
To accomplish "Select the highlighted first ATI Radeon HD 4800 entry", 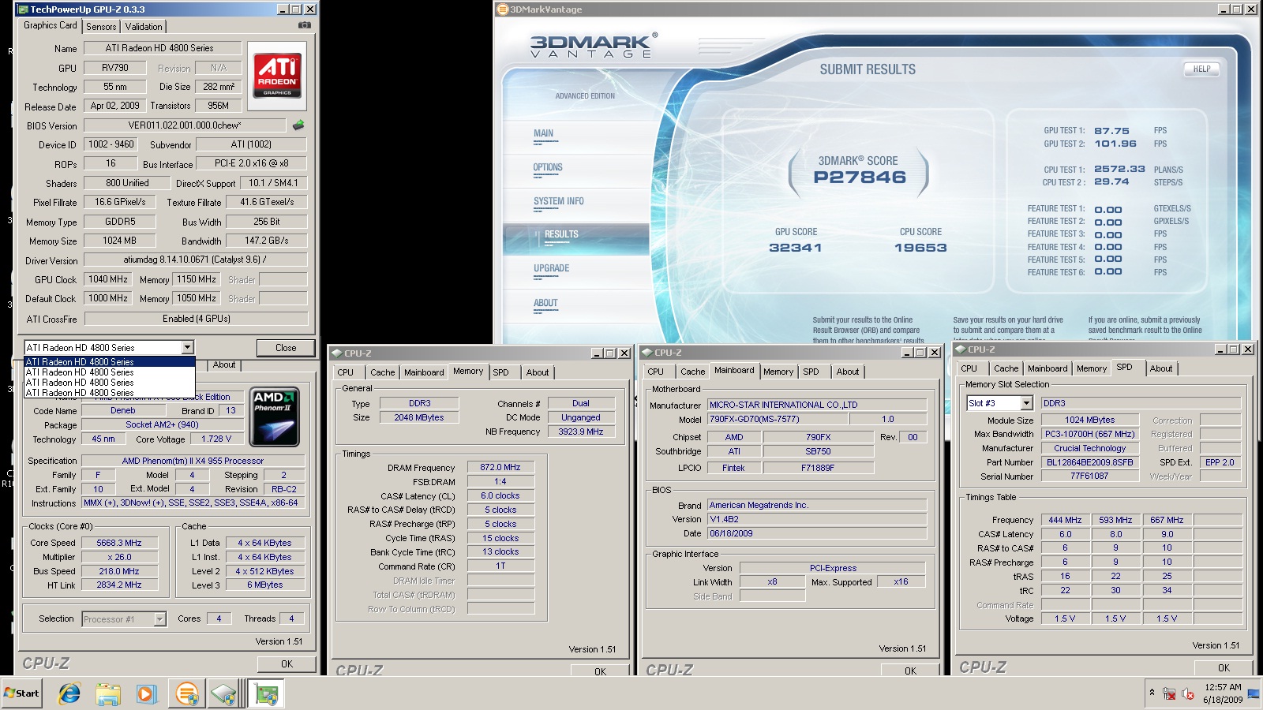I will [110, 361].
